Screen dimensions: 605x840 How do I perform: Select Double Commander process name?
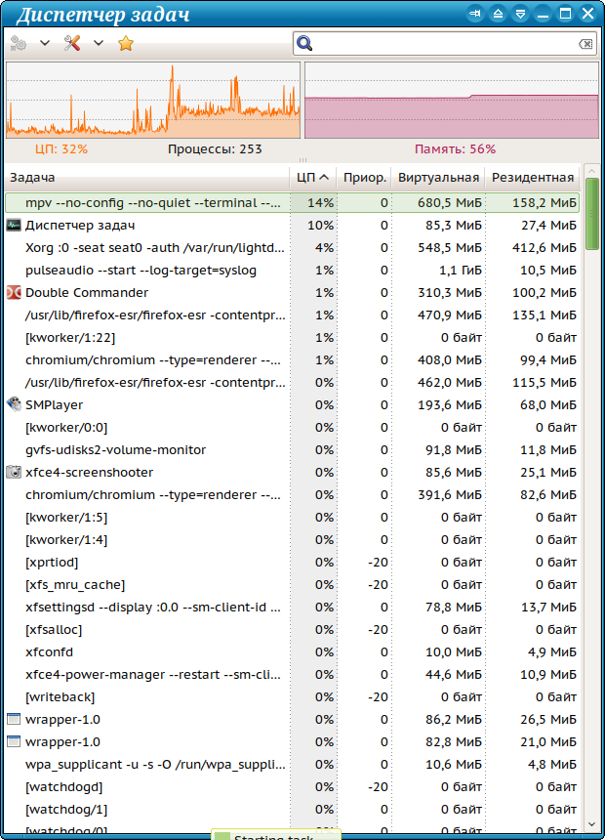[x=87, y=292]
